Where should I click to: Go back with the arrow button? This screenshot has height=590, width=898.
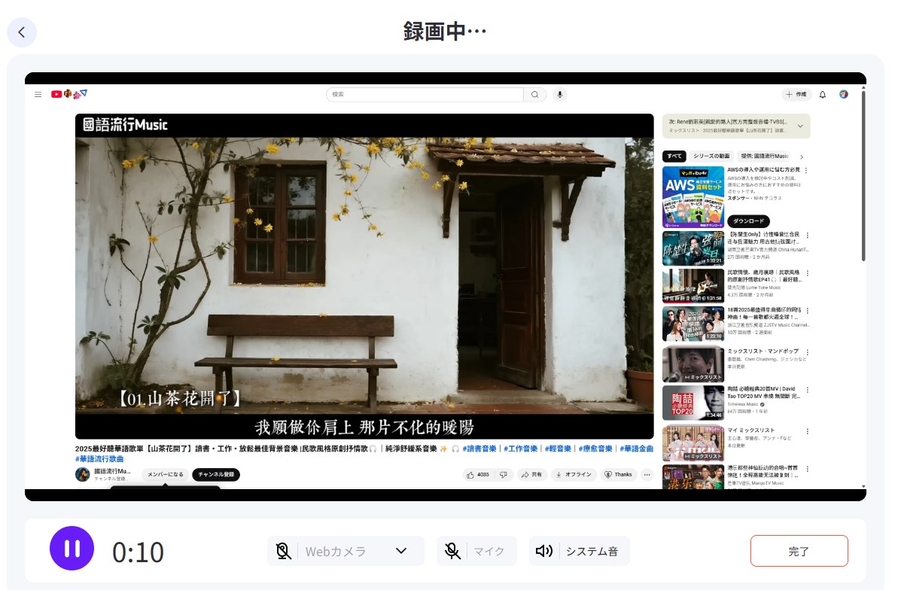(x=22, y=32)
